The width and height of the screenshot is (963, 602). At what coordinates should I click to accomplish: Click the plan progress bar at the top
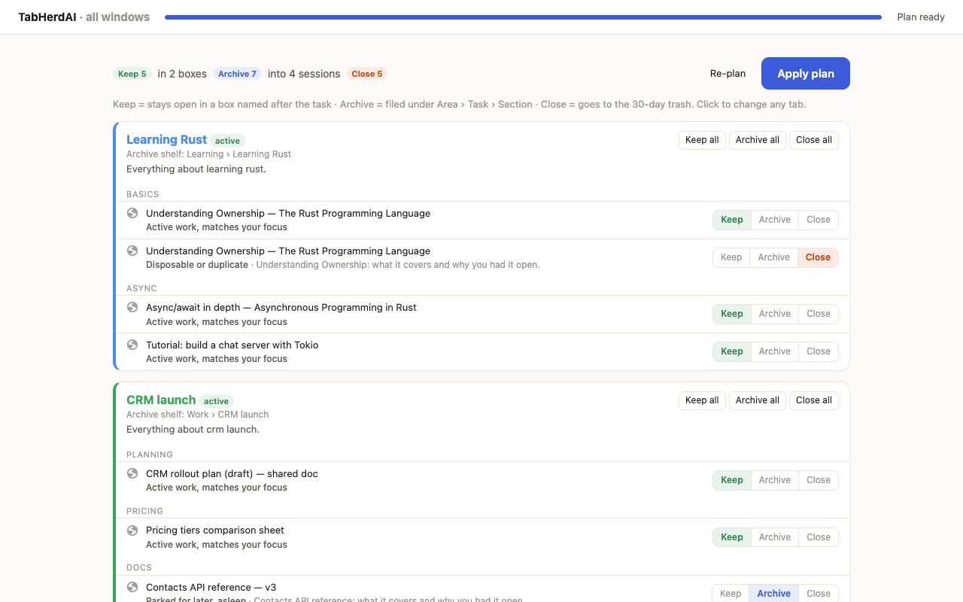(x=523, y=17)
